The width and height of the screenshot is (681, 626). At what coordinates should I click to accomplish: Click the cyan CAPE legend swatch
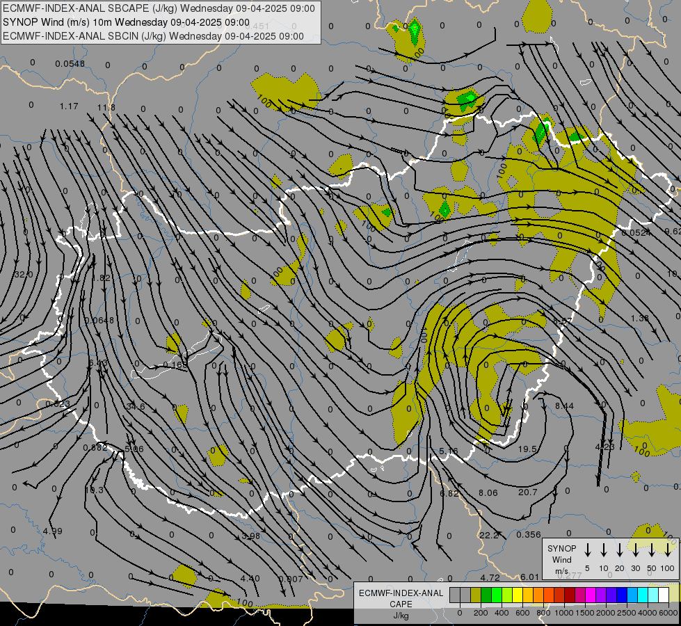[643, 595]
